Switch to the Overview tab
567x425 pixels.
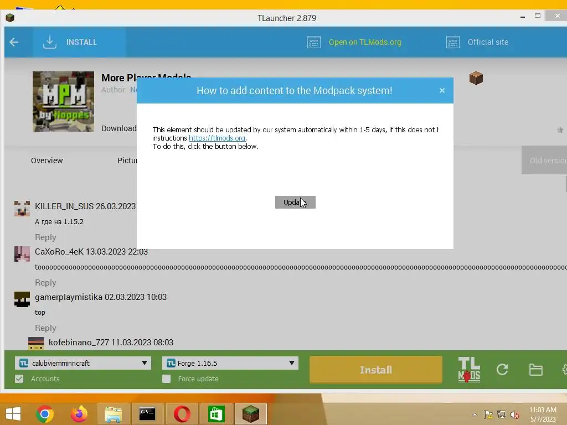coord(47,160)
